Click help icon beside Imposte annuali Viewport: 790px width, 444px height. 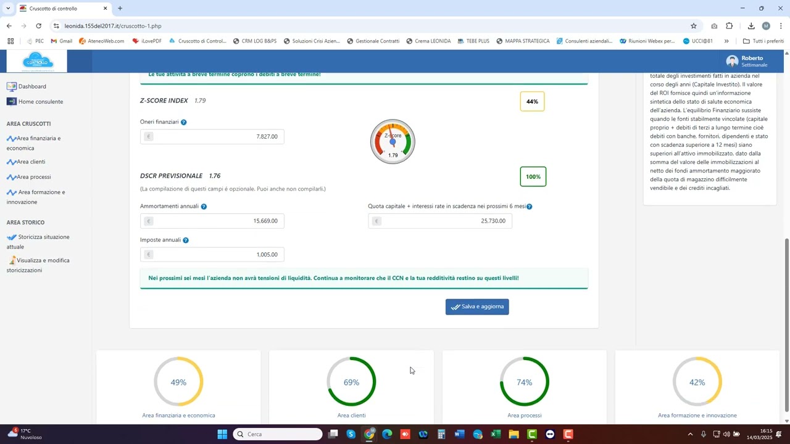186,240
